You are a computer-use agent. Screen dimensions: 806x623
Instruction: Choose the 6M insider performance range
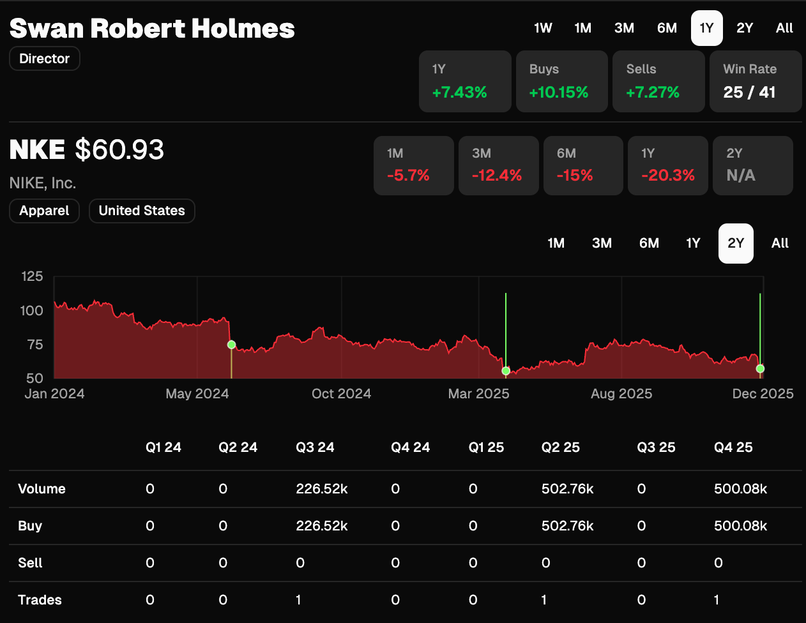click(x=667, y=28)
